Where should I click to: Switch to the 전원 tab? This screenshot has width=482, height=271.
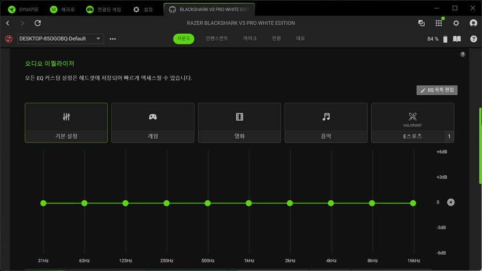pyautogui.click(x=276, y=39)
